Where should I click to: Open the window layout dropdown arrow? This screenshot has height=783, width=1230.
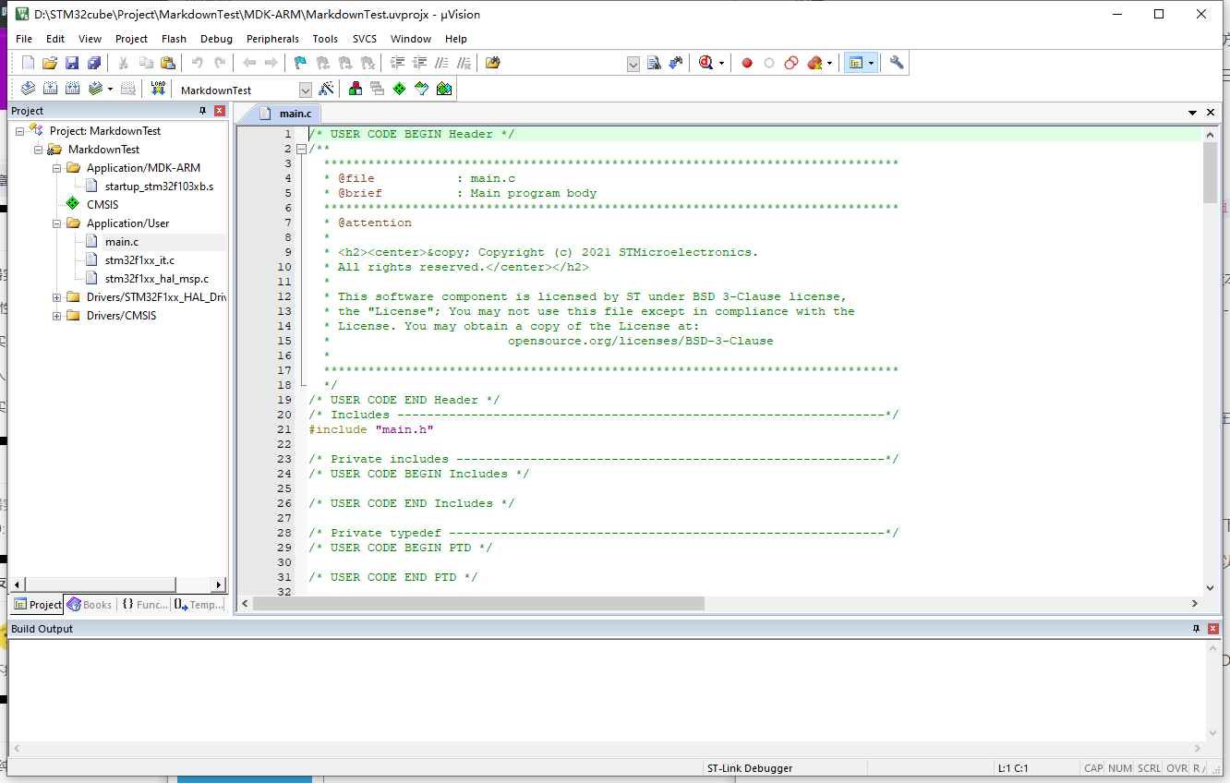[x=871, y=63]
